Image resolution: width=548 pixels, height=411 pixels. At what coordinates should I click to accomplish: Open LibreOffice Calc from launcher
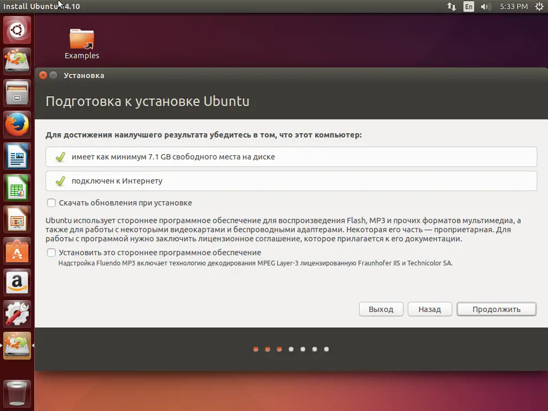pyautogui.click(x=17, y=188)
